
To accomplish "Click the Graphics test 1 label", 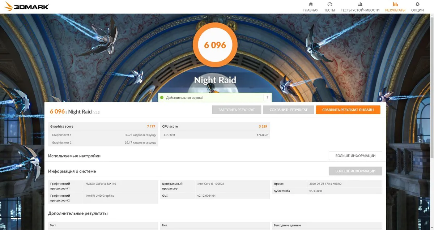I will tap(61, 135).
